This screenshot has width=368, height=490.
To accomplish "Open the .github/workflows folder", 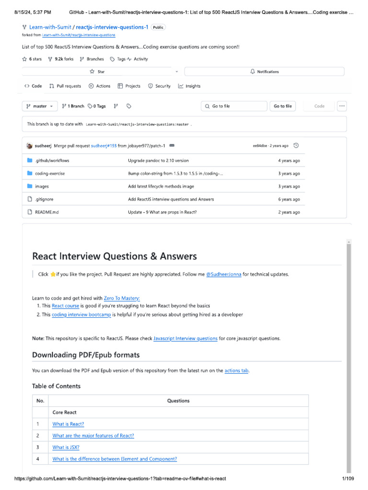I will click(x=52, y=161).
